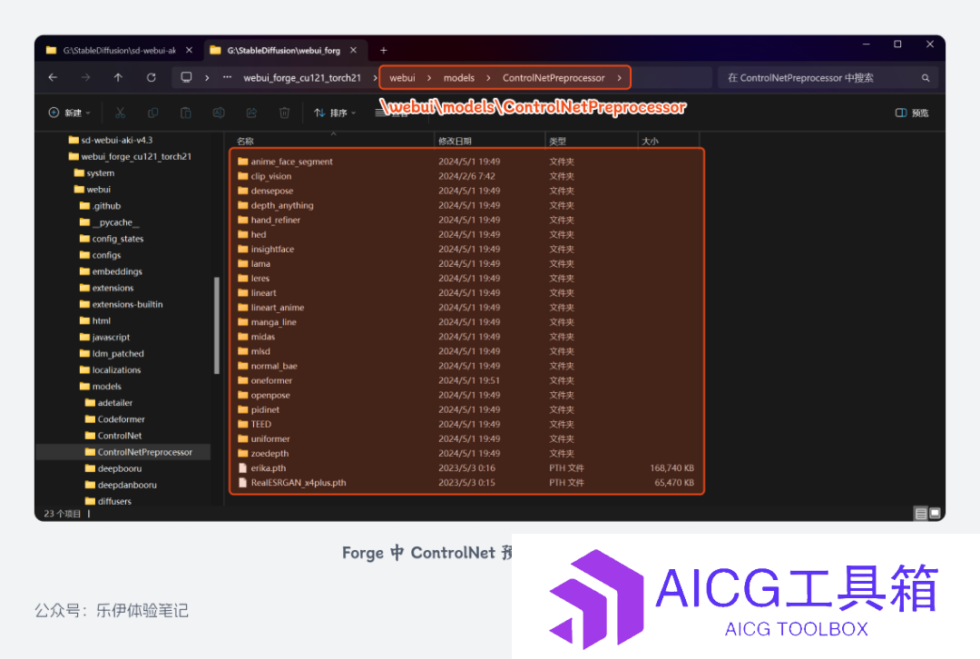Click the Share icon in toolbar
The width and height of the screenshot is (980, 659).
(251, 113)
